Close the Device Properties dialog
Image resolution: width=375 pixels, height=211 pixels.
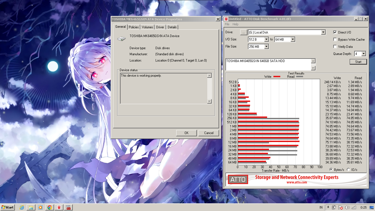tap(218, 19)
